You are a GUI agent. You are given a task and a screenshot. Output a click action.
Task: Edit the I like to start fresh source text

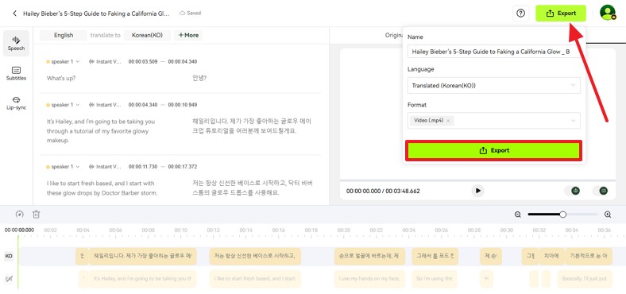pos(102,188)
